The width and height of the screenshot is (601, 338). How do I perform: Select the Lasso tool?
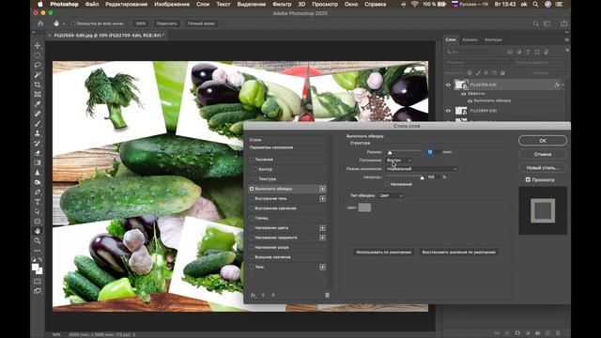[x=38, y=65]
